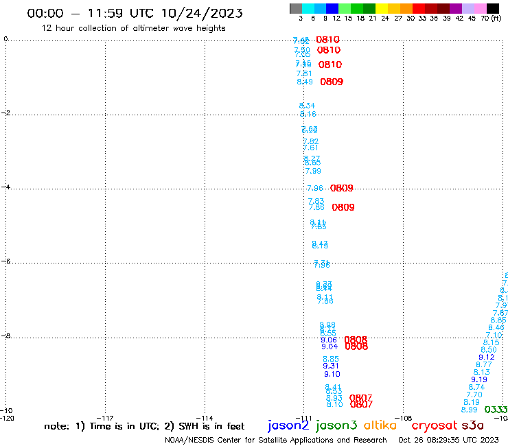Click the 8.34 wave height value
Viewport: 508px width, 446px height.
[307, 106]
